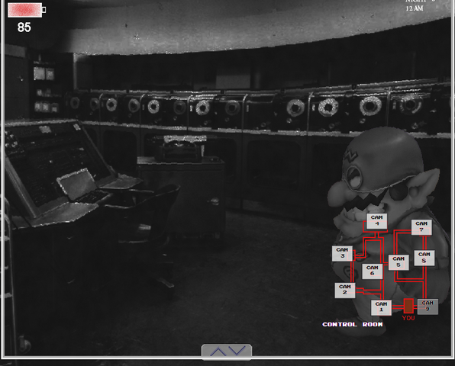The height and width of the screenshot is (366, 455).
Task: Click the CONTROL ROOM camera label
Action: point(353,324)
